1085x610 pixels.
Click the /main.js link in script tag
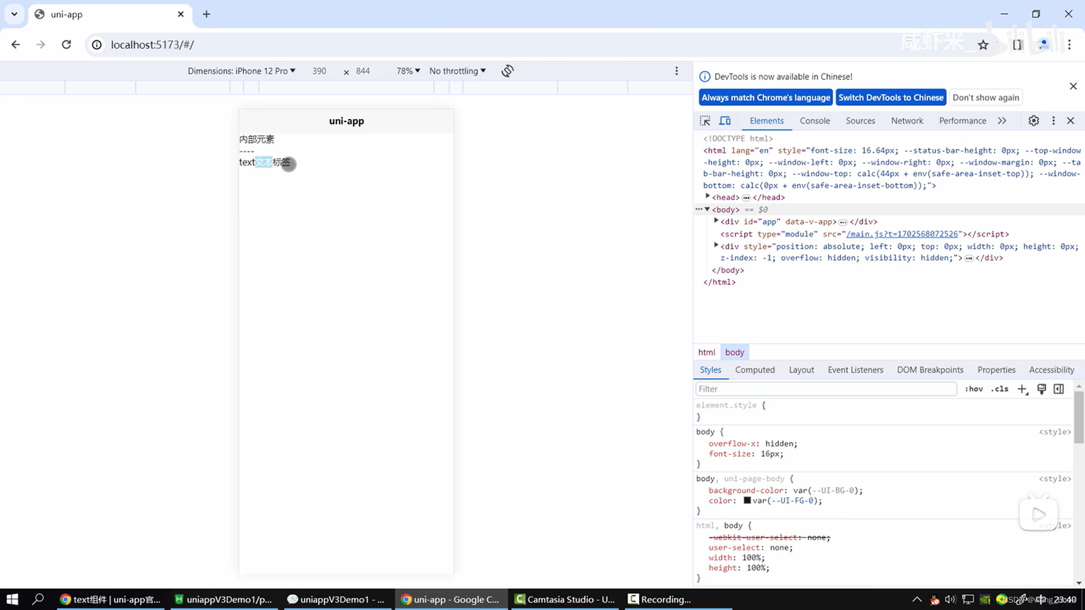click(903, 234)
